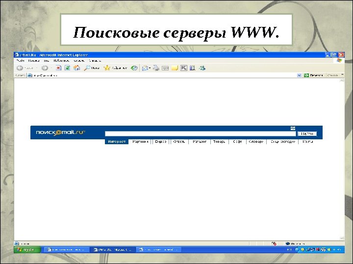Expand the address bar dropdown arrow
Image resolution: width=353 pixels, height=264 pixels.
pos(299,75)
